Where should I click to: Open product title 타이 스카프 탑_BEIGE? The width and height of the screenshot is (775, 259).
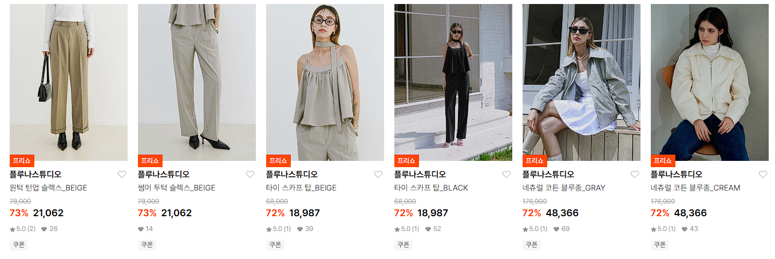pos(301,188)
